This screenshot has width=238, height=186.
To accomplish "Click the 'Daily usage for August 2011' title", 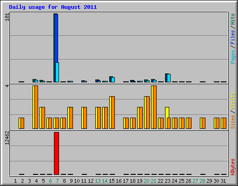I will point(53,7).
